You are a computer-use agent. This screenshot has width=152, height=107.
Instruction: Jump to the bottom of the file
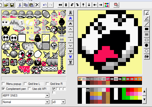point(71,62)
